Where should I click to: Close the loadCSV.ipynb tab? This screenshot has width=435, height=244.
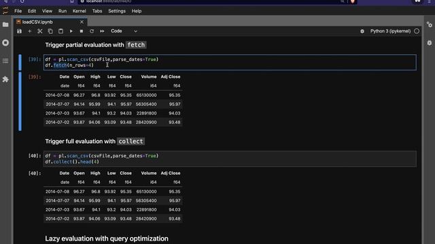pos(82,22)
